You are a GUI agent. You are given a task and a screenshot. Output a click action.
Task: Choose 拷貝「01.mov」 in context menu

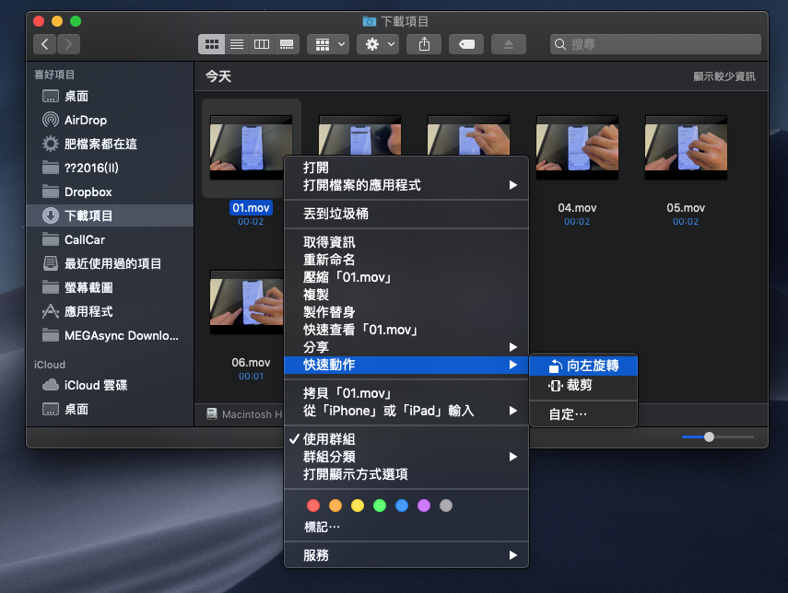(406, 393)
